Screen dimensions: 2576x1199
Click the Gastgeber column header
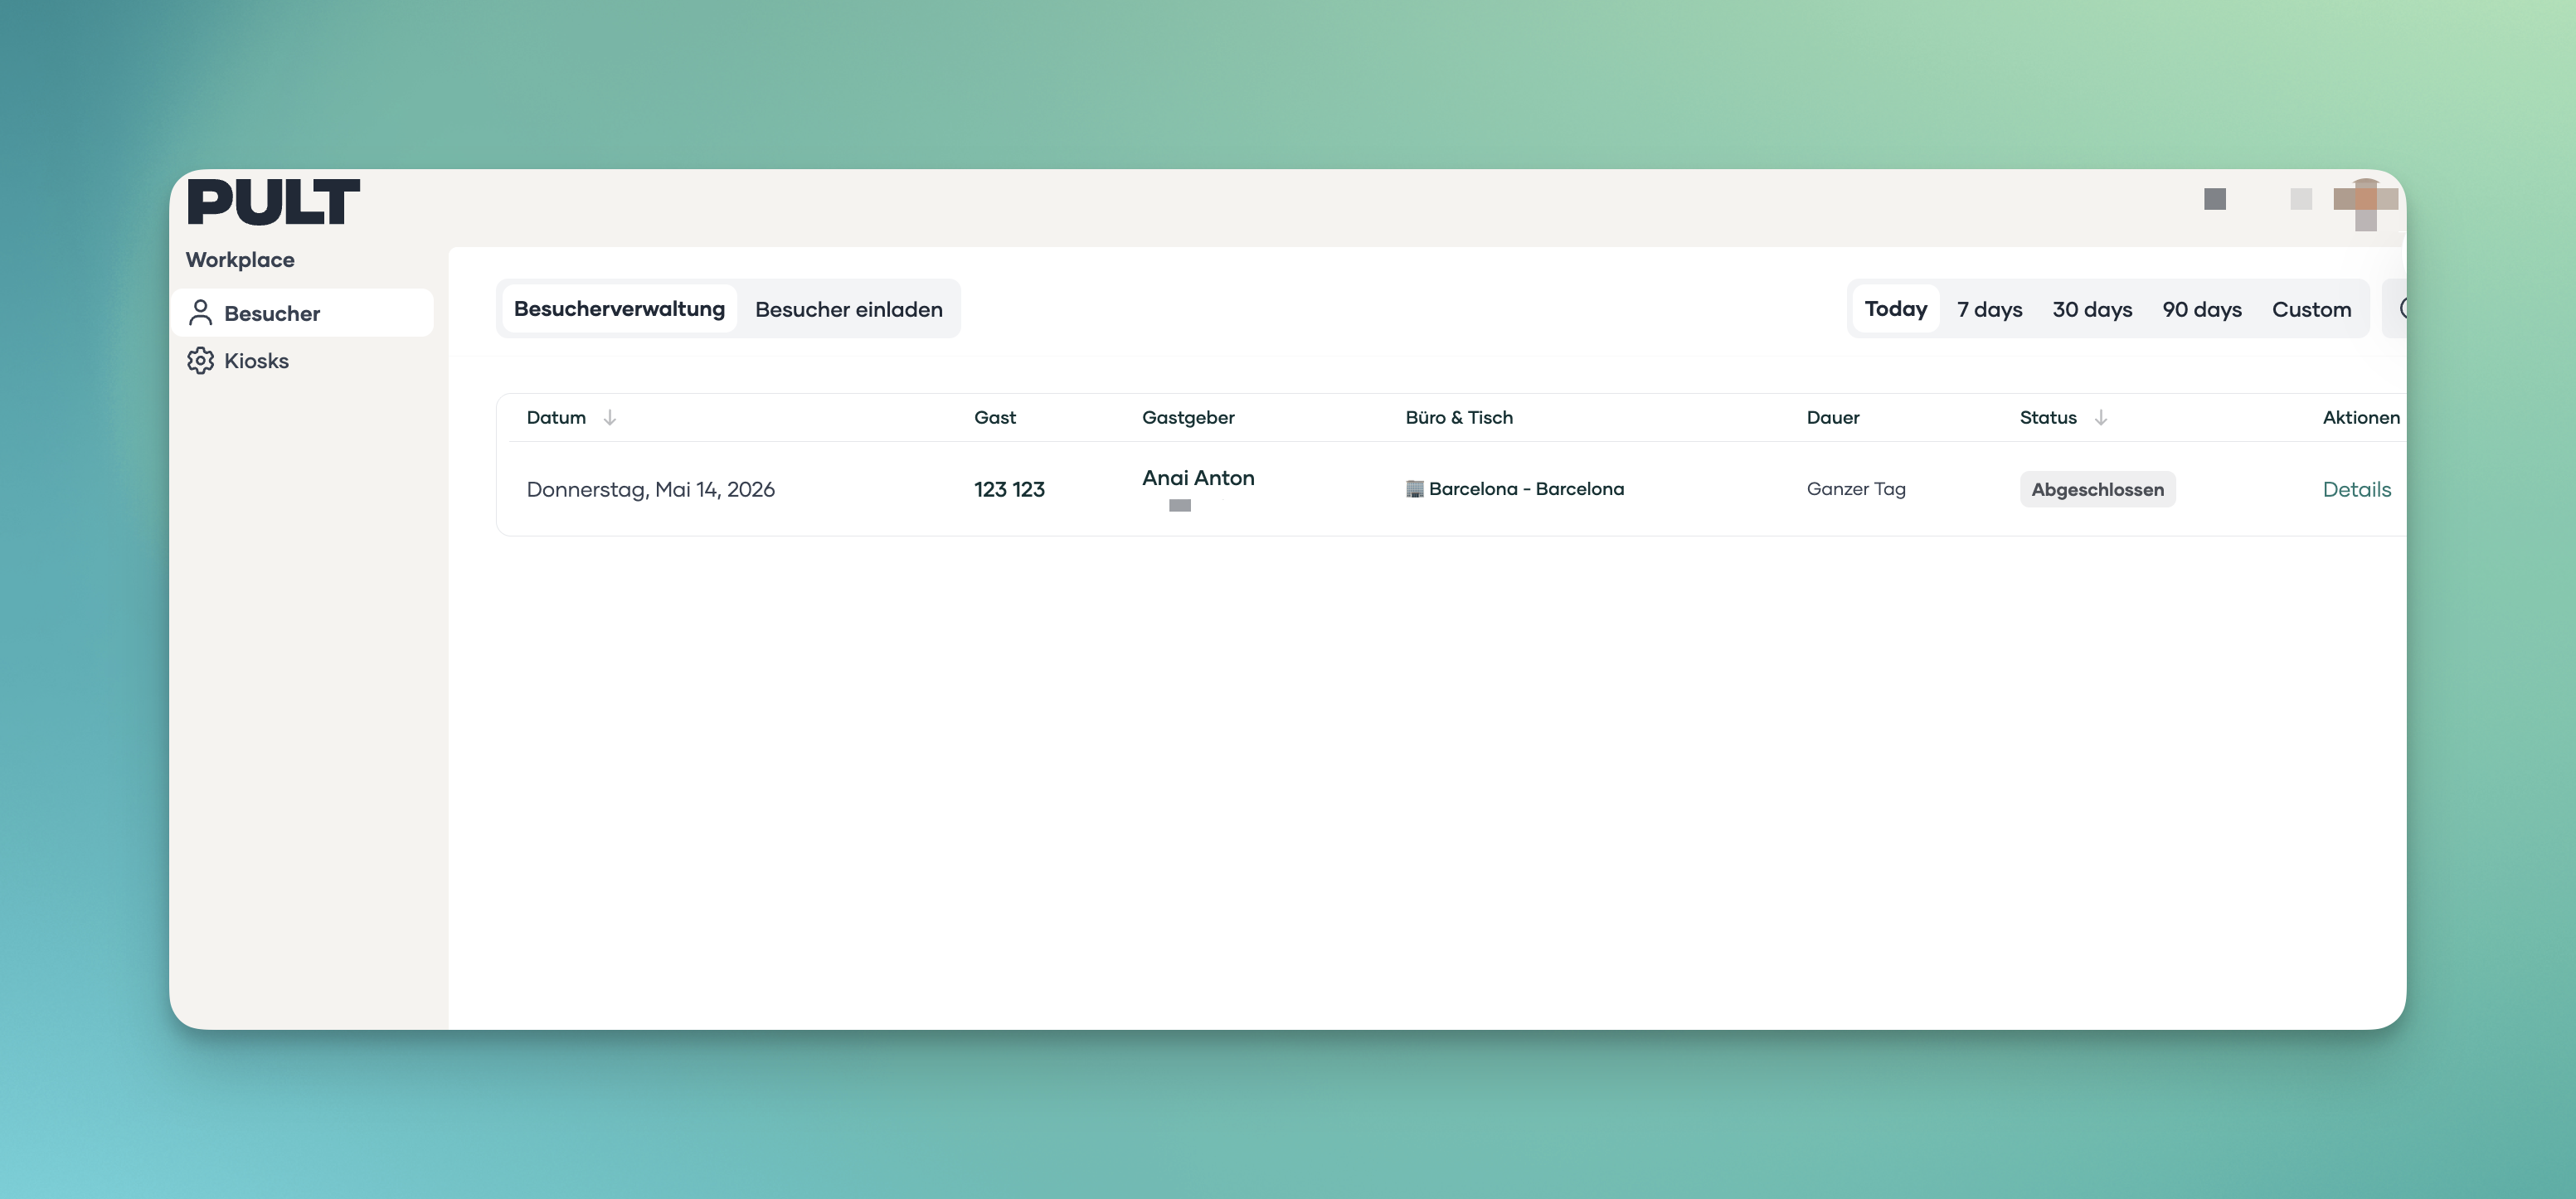[x=1188, y=417]
